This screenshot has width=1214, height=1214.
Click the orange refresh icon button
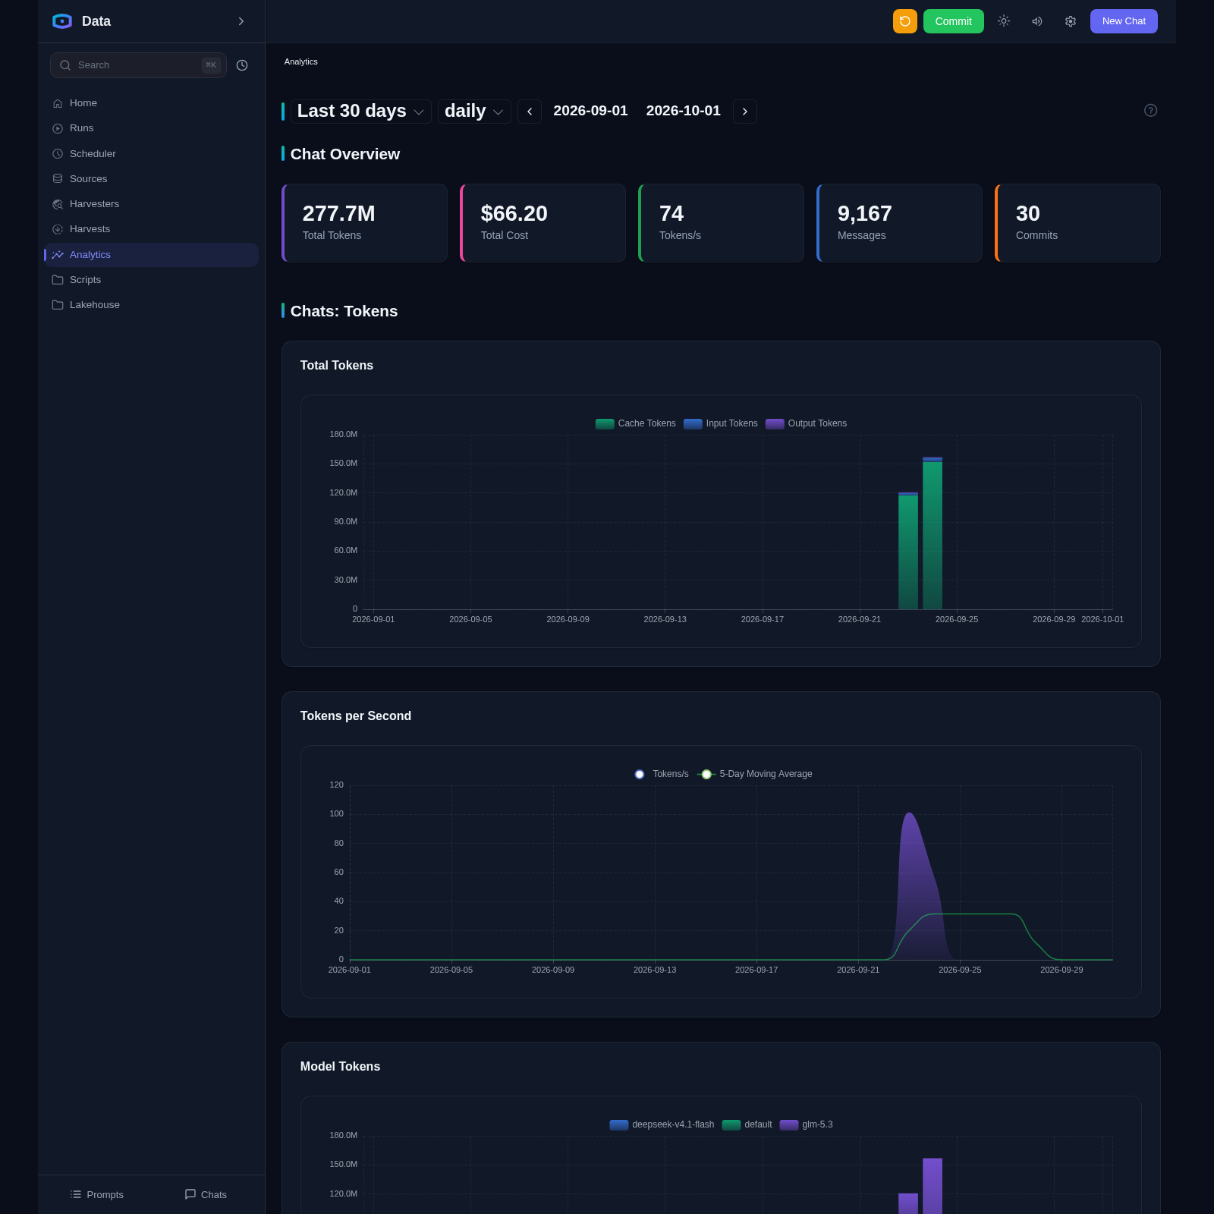(x=904, y=21)
